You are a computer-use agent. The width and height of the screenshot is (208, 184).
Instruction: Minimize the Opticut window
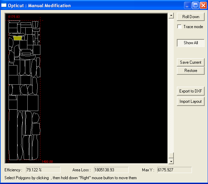[x=188, y=5]
